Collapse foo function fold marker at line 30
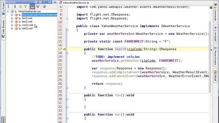The height and width of the screenshot is (123, 219). click(x=67, y=99)
